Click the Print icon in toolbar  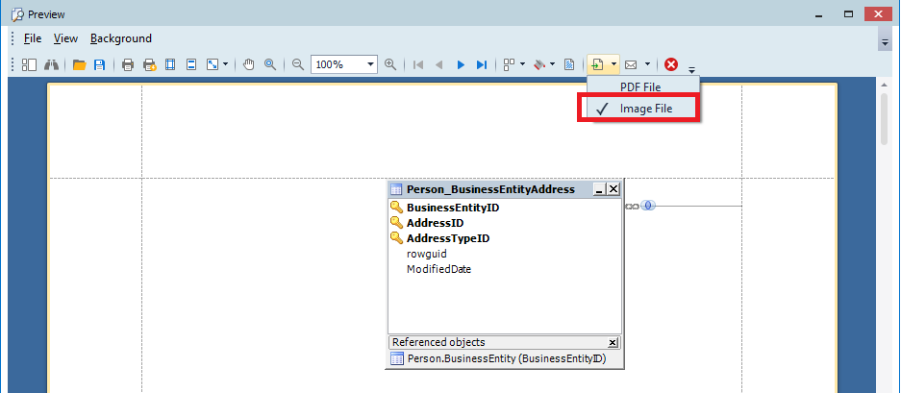click(127, 64)
